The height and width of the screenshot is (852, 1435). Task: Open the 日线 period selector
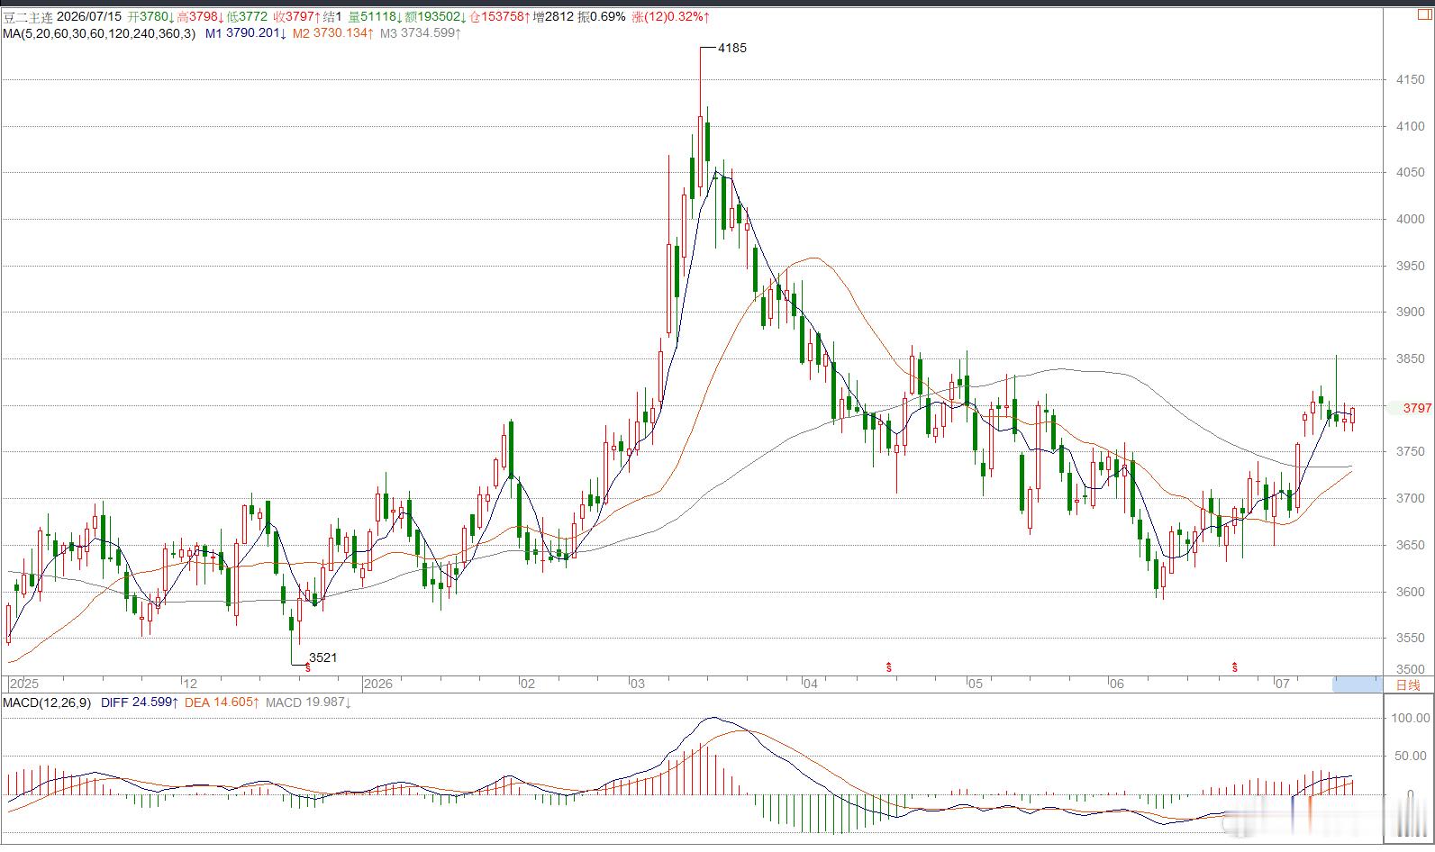1407,684
